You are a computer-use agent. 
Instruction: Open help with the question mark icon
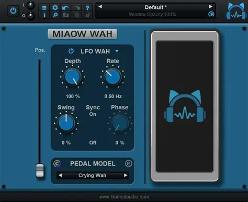(x=87, y=8)
